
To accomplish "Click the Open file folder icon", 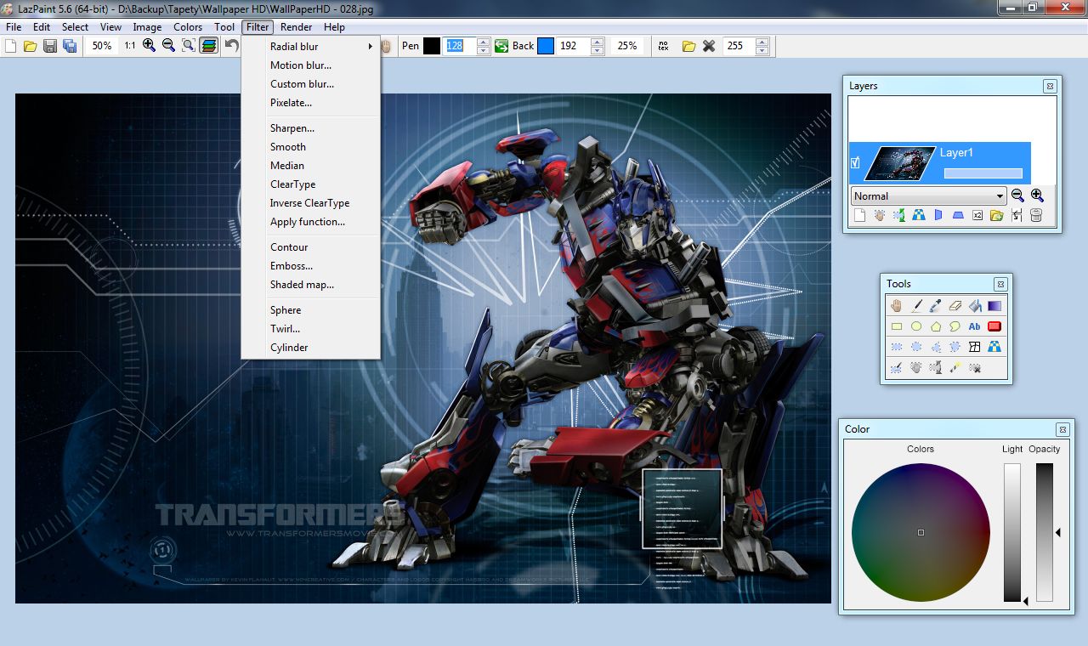I will tap(31, 46).
